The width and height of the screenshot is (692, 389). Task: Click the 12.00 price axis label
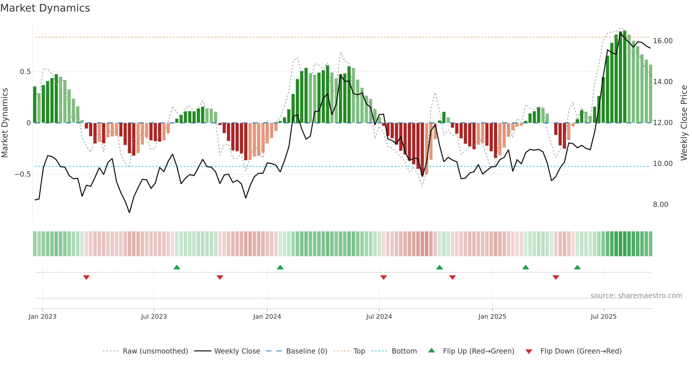click(x=663, y=123)
